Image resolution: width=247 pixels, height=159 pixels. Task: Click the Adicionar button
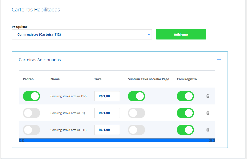click(x=181, y=34)
